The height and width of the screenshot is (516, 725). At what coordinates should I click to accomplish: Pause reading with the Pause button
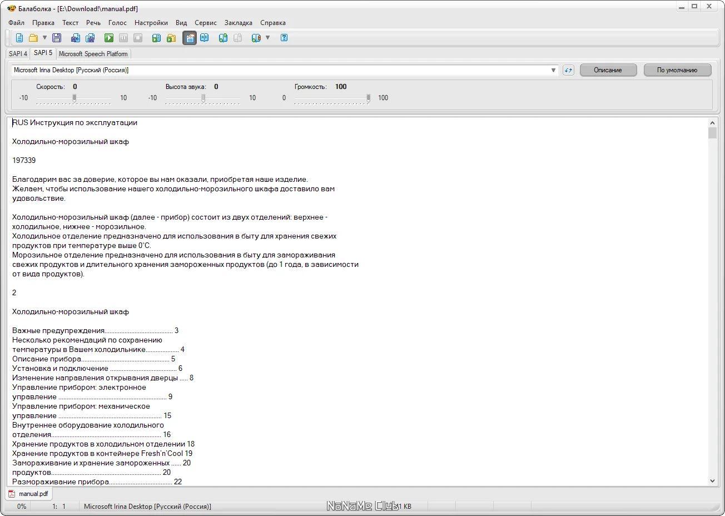[123, 38]
